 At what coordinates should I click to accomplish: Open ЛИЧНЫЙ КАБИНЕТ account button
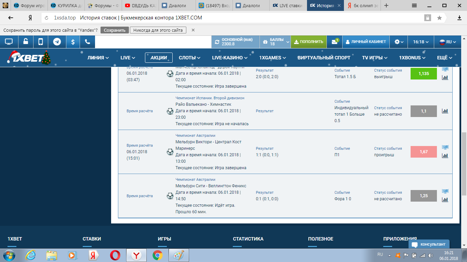pyautogui.click(x=366, y=42)
